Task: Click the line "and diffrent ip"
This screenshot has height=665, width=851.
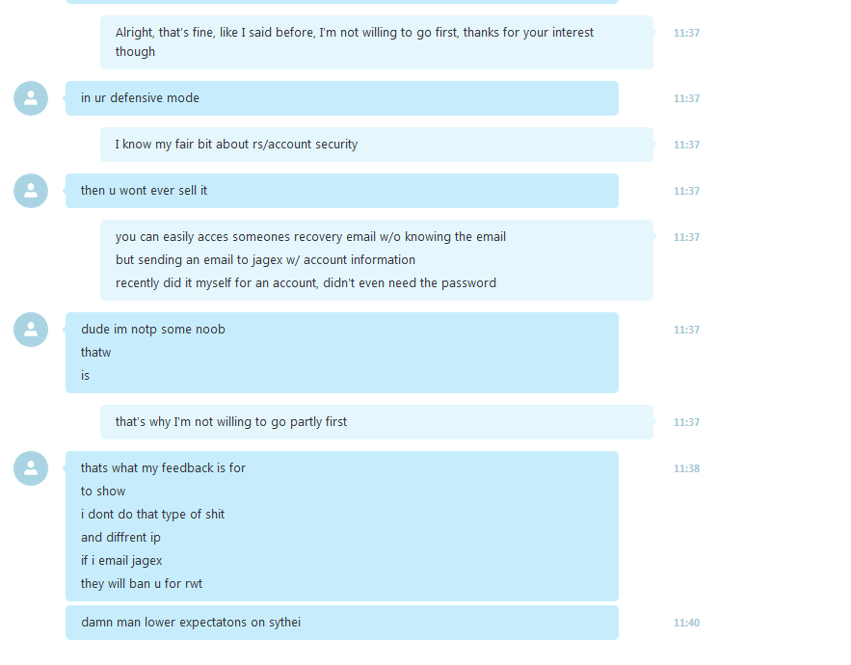Action: 120,538
